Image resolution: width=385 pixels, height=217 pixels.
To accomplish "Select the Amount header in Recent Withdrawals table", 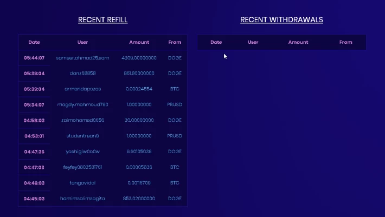I will pyautogui.click(x=298, y=42).
